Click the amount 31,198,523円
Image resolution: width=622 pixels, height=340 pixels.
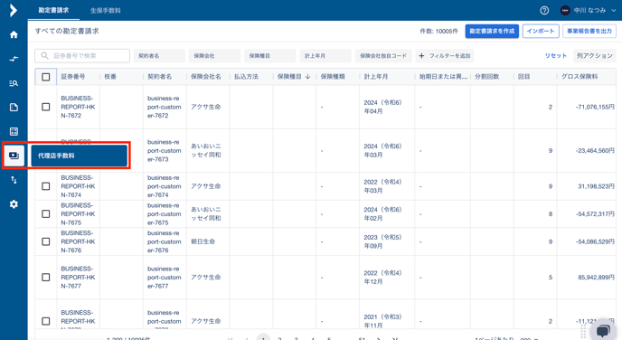point(596,186)
